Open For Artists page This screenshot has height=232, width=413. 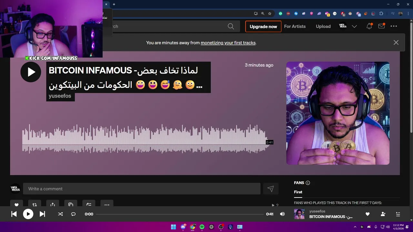tap(295, 26)
